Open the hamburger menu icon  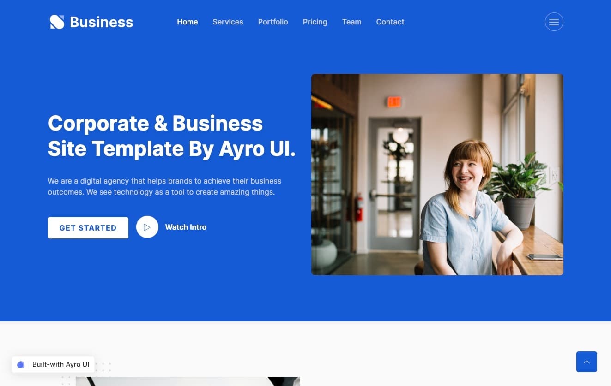(554, 22)
